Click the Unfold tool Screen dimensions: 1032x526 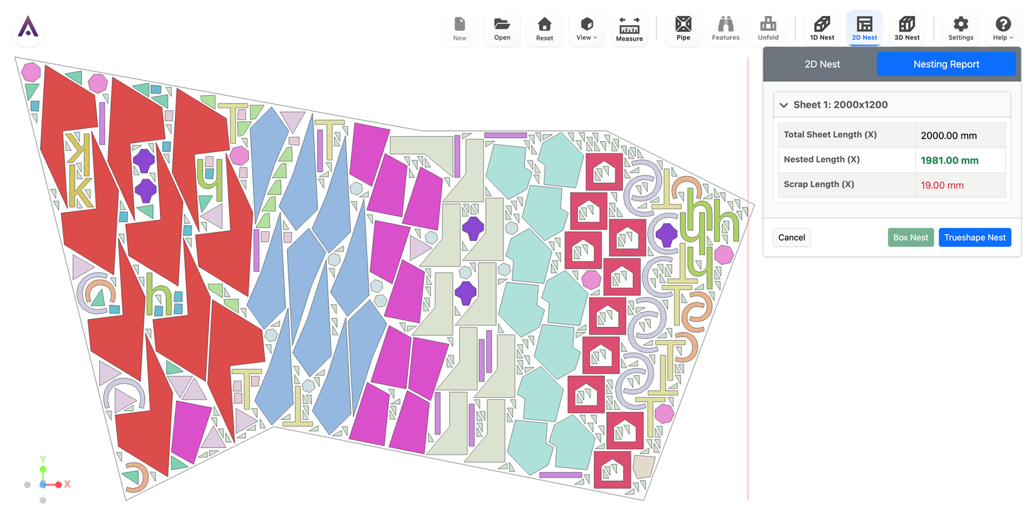coord(768,29)
